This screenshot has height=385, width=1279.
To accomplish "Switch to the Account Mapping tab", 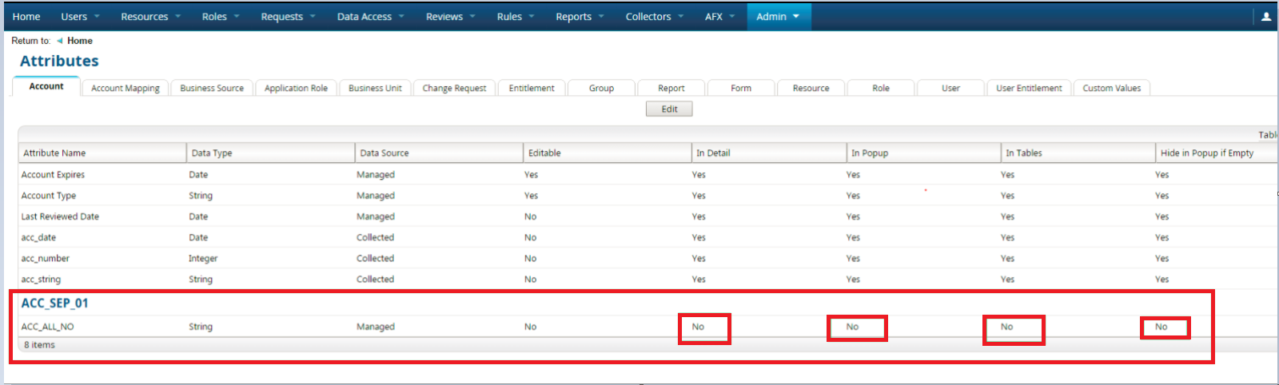I will tap(125, 88).
